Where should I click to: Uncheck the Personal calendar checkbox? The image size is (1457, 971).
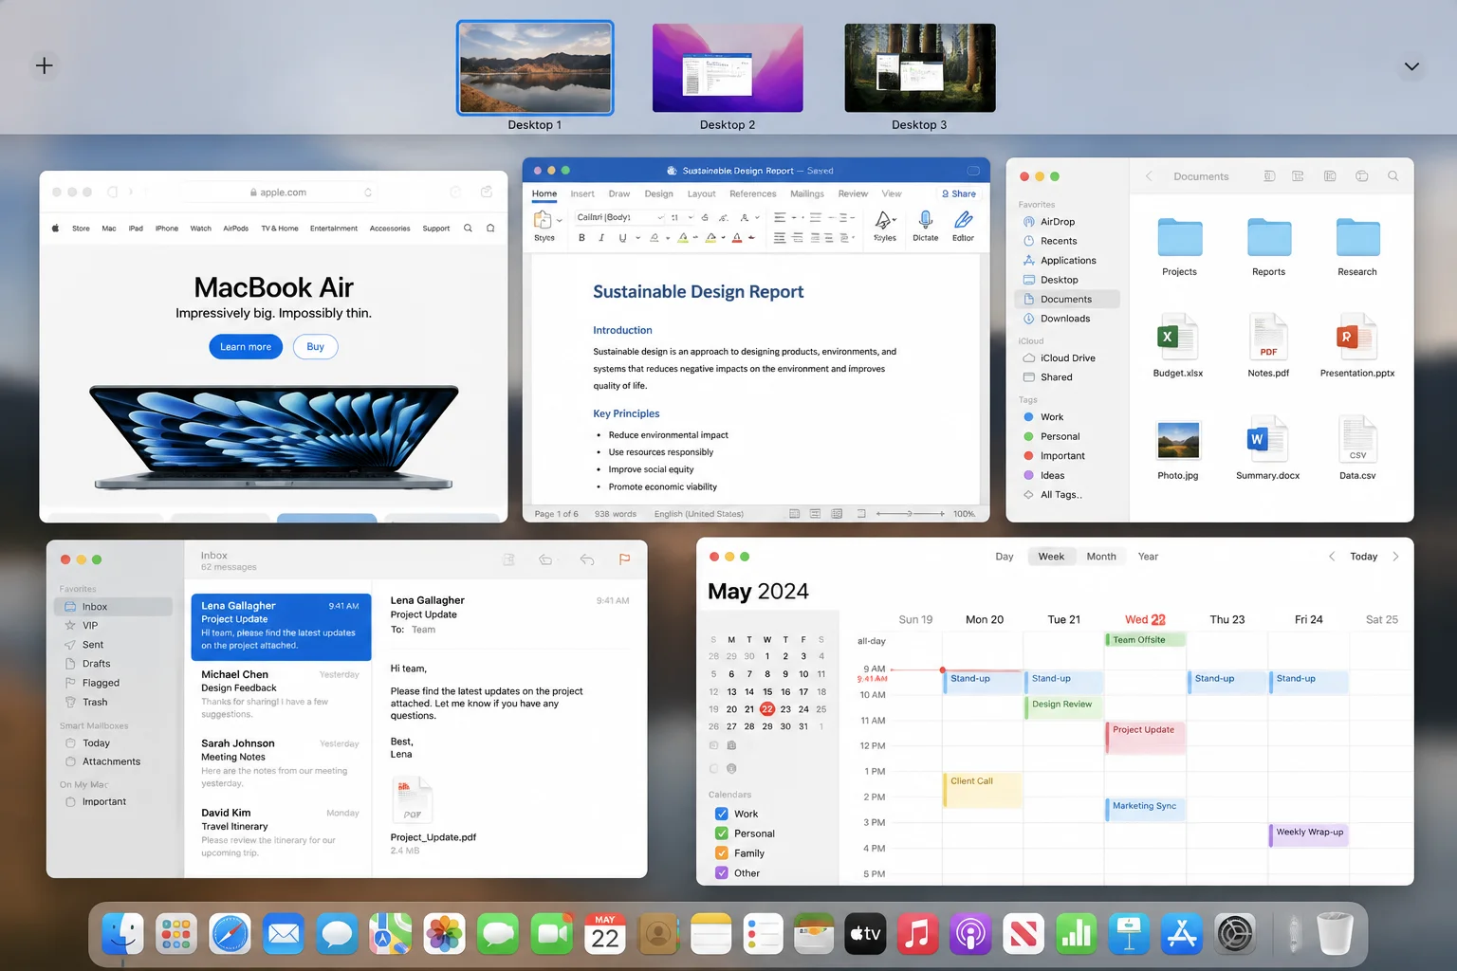click(721, 834)
